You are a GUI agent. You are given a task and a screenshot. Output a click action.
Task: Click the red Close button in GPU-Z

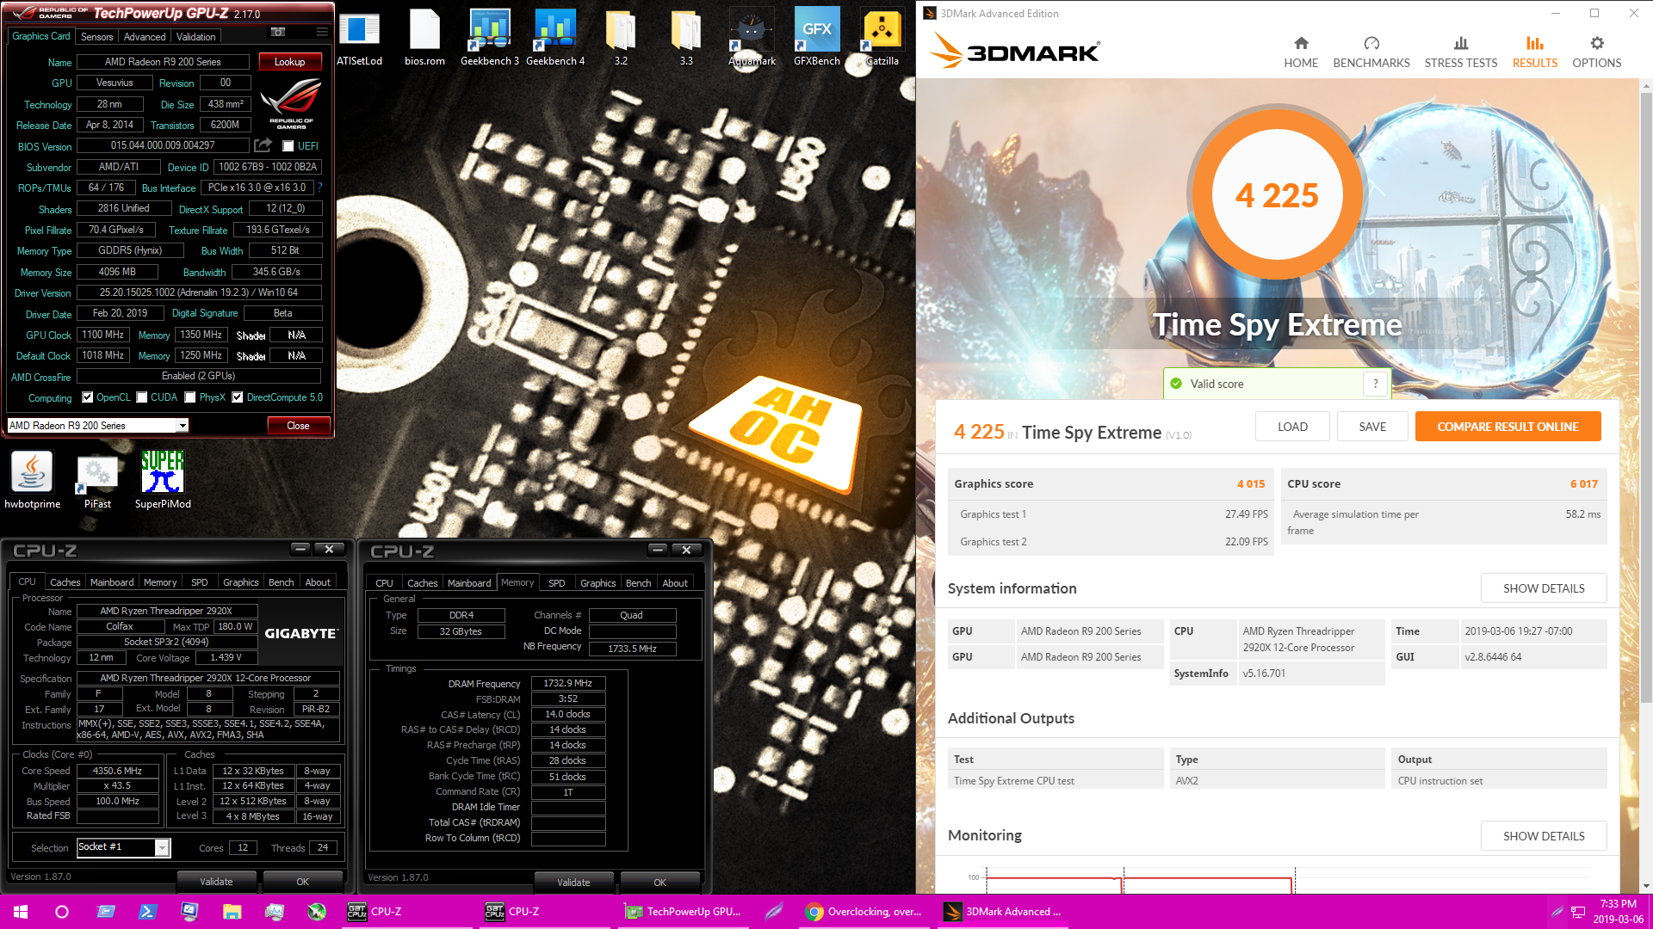click(298, 426)
